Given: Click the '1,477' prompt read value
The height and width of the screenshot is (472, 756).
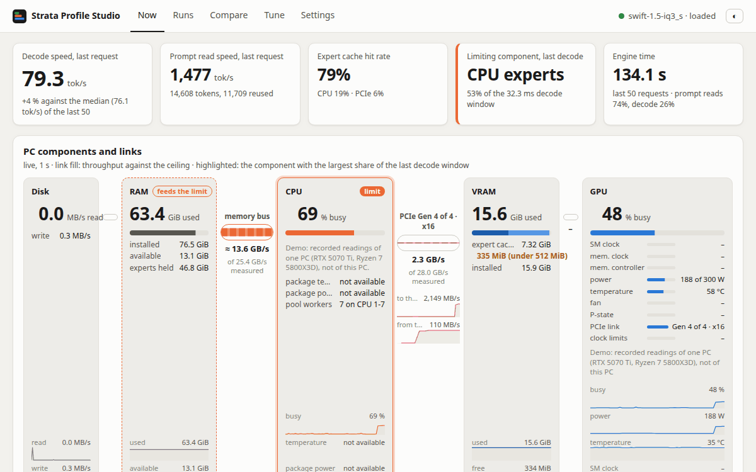Looking at the screenshot, I should click(190, 75).
